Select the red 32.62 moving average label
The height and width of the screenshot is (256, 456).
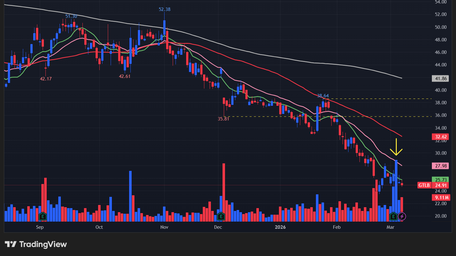(x=440, y=137)
